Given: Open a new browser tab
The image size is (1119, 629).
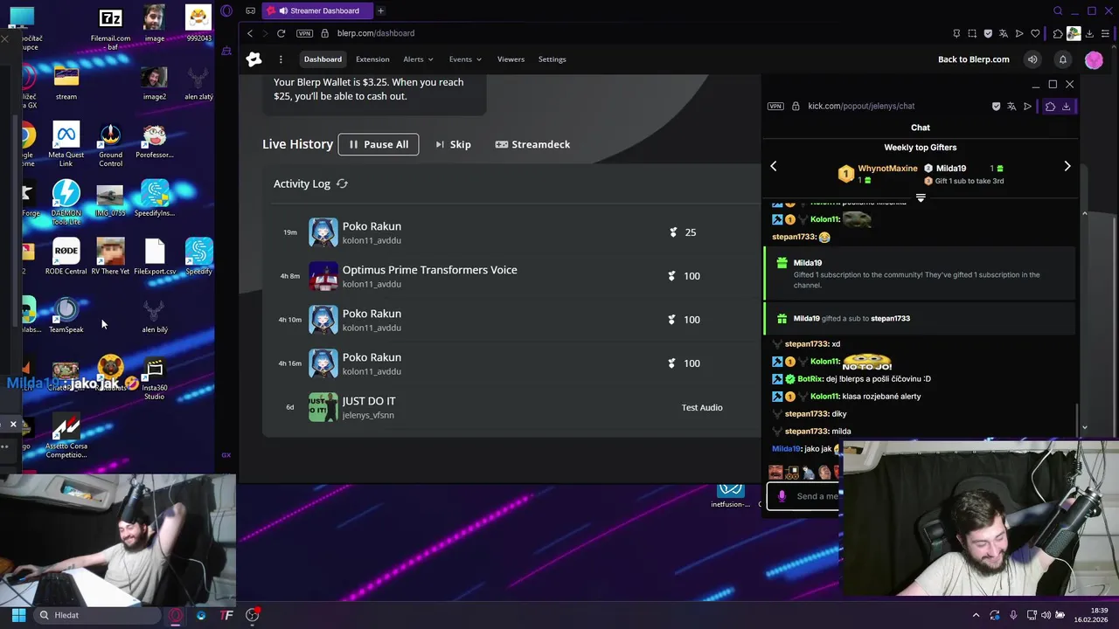Looking at the screenshot, I should point(380,10).
